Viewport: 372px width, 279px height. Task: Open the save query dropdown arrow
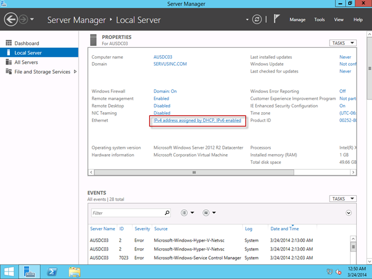tap(214, 213)
